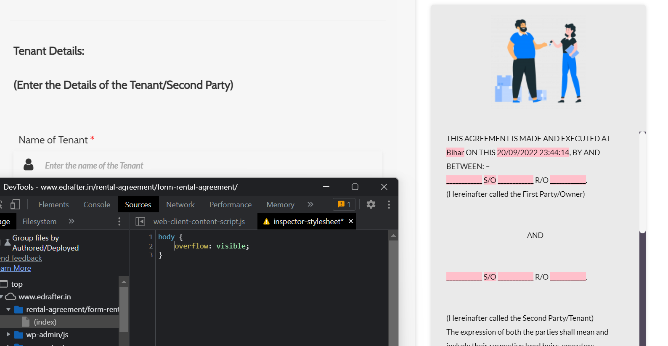
Task: Collapse the rental-agreement folder tree node
Action: [8, 309]
